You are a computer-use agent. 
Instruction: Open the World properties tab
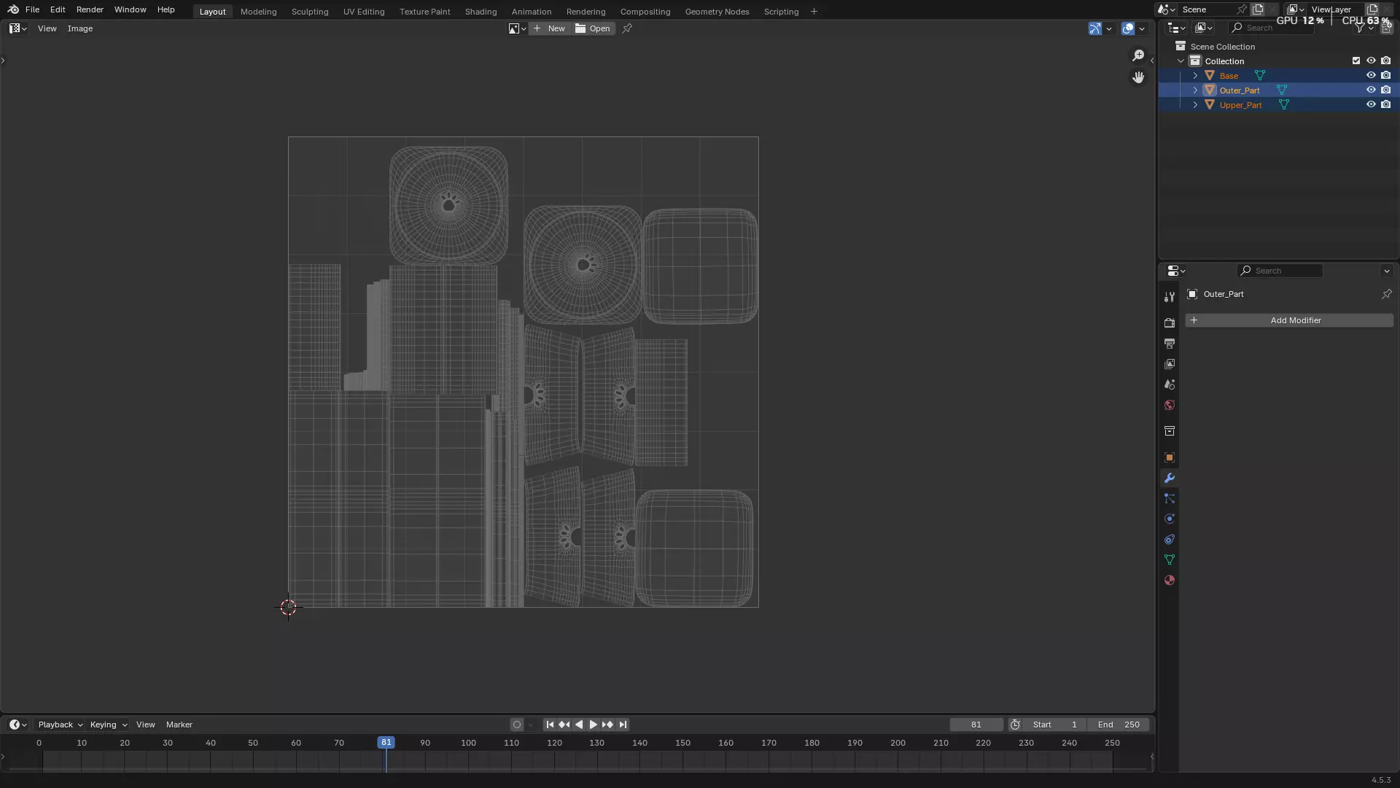[x=1170, y=406]
